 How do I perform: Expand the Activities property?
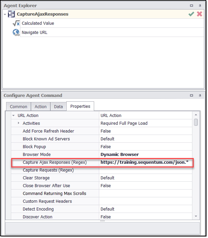pos(18,123)
